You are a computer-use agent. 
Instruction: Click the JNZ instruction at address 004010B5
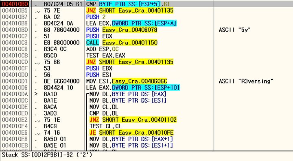coord(130,11)
